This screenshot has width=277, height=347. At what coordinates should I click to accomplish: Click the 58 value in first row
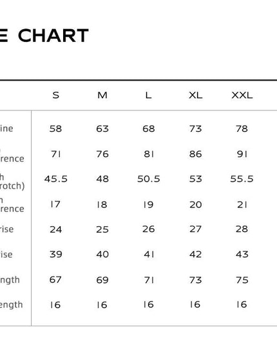click(x=55, y=129)
